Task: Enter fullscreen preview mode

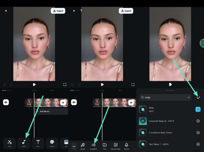Action: (65, 84)
